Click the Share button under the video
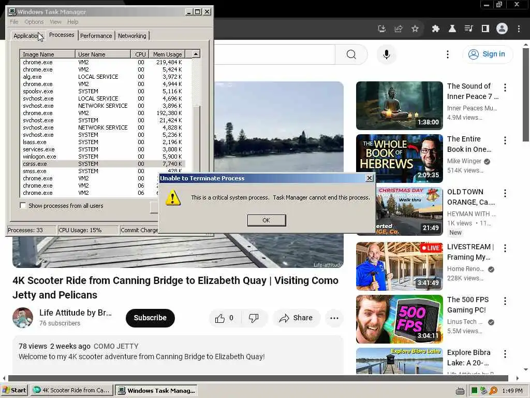Screen dimensions: 530x398 click(x=296, y=318)
